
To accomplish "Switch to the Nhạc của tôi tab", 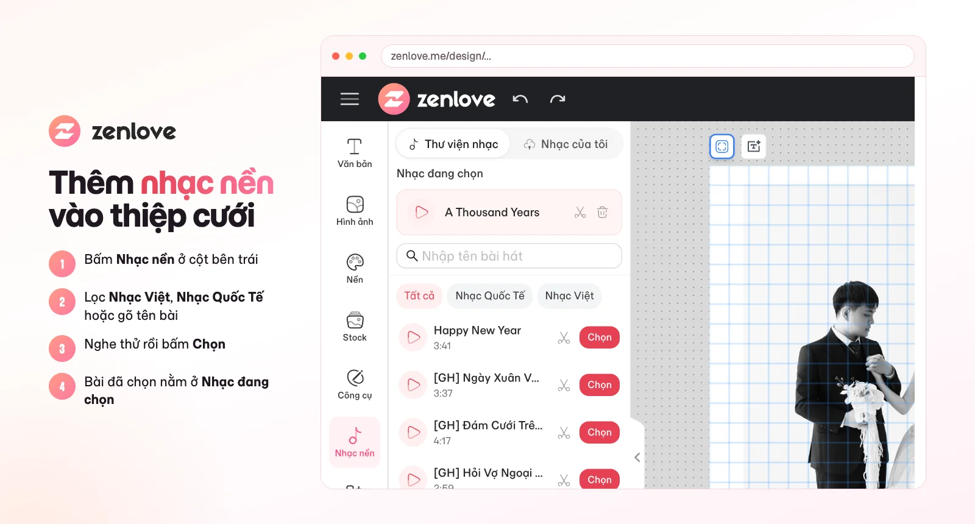I will click(x=566, y=144).
